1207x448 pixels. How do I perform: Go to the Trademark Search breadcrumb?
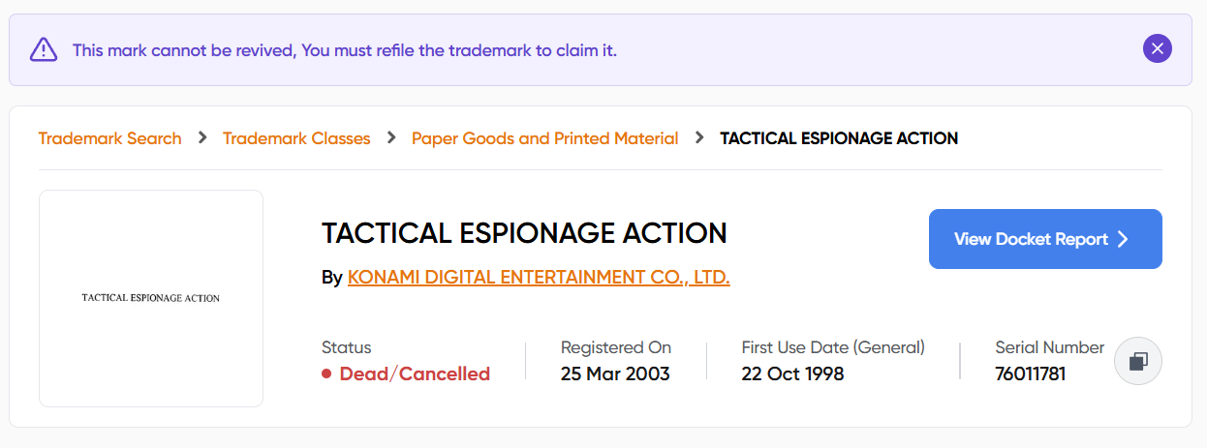coord(110,138)
